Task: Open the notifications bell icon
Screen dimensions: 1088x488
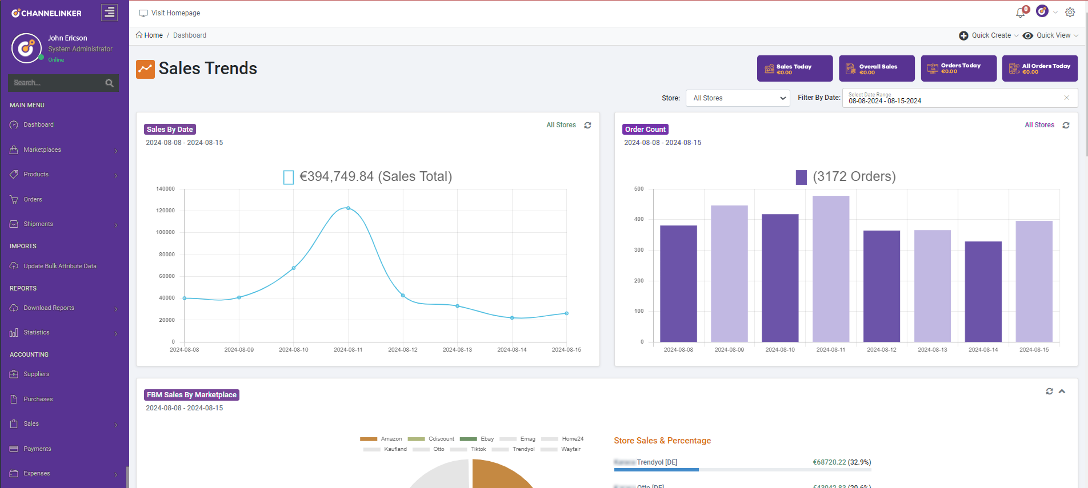Action: pyautogui.click(x=1021, y=13)
